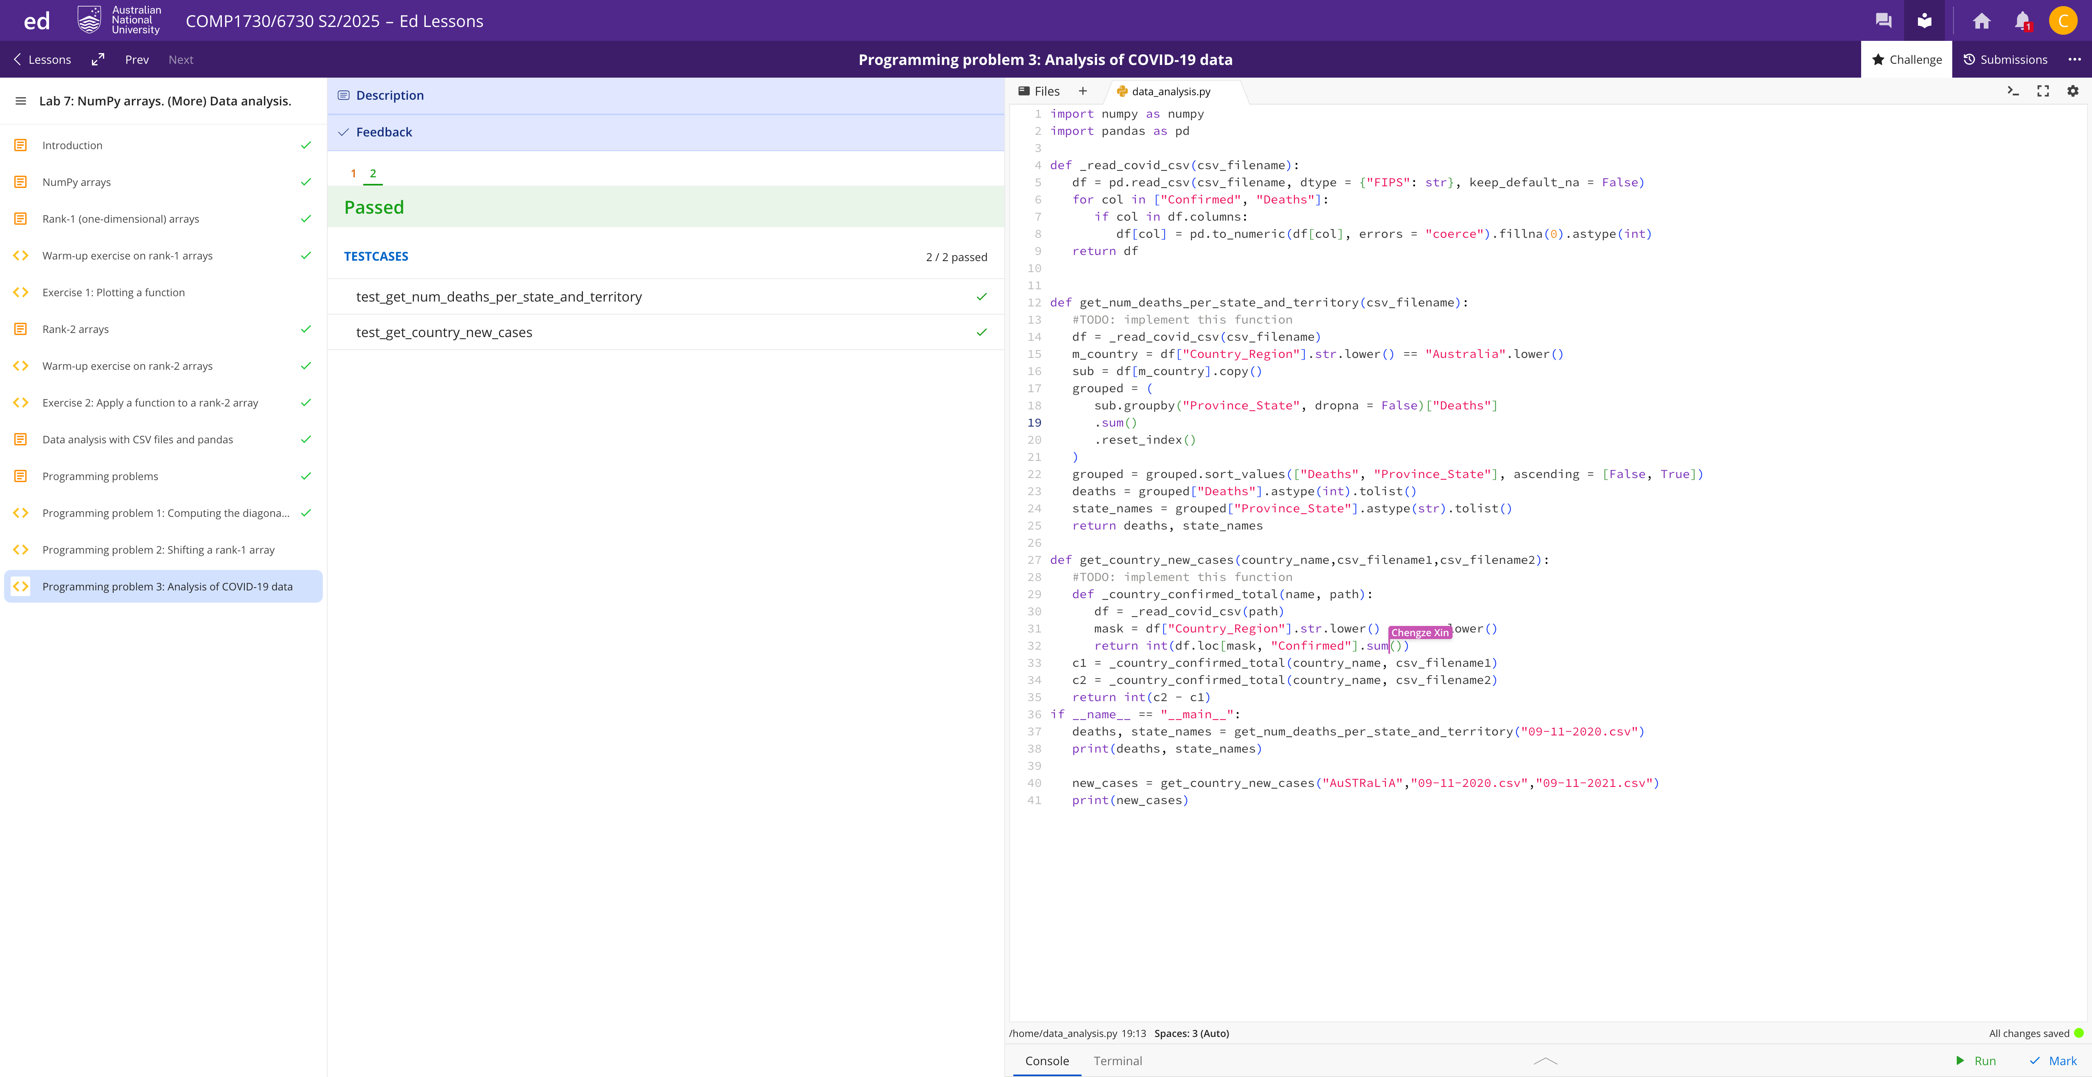Expand the Description section
The width and height of the screenshot is (2092, 1077).
(x=666, y=95)
